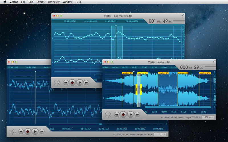Select the marker #3 label
The height and width of the screenshot is (142, 228).
[x=164, y=73]
